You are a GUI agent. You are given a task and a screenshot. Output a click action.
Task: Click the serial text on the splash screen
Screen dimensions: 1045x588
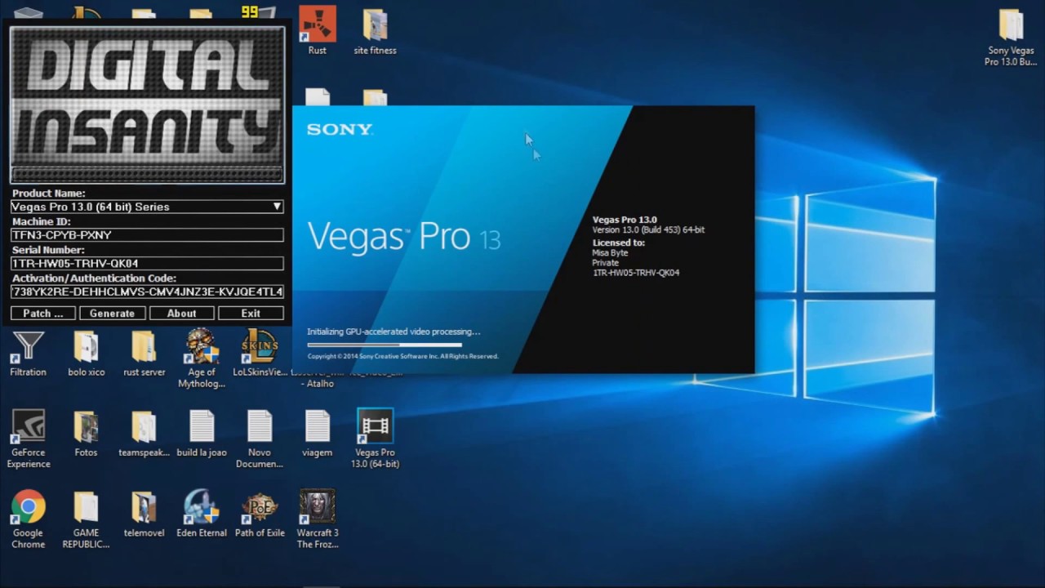[x=636, y=273]
